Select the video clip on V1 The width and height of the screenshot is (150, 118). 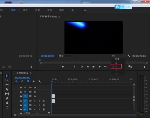click(x=53, y=96)
